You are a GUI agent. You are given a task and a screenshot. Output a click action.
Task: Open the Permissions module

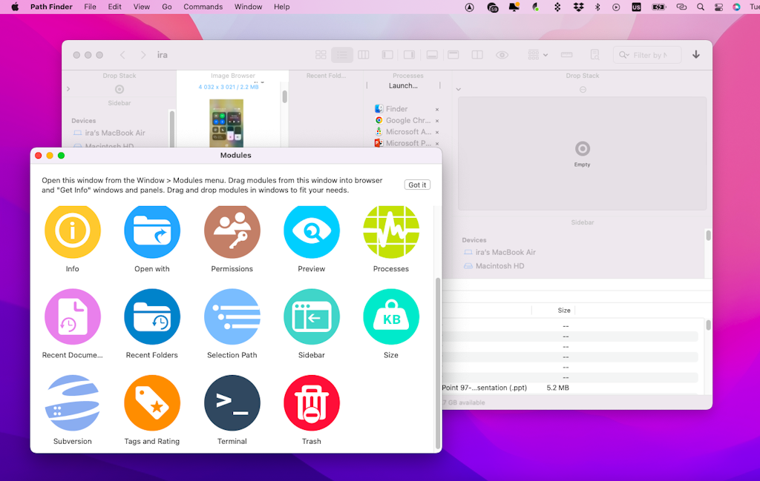click(232, 231)
